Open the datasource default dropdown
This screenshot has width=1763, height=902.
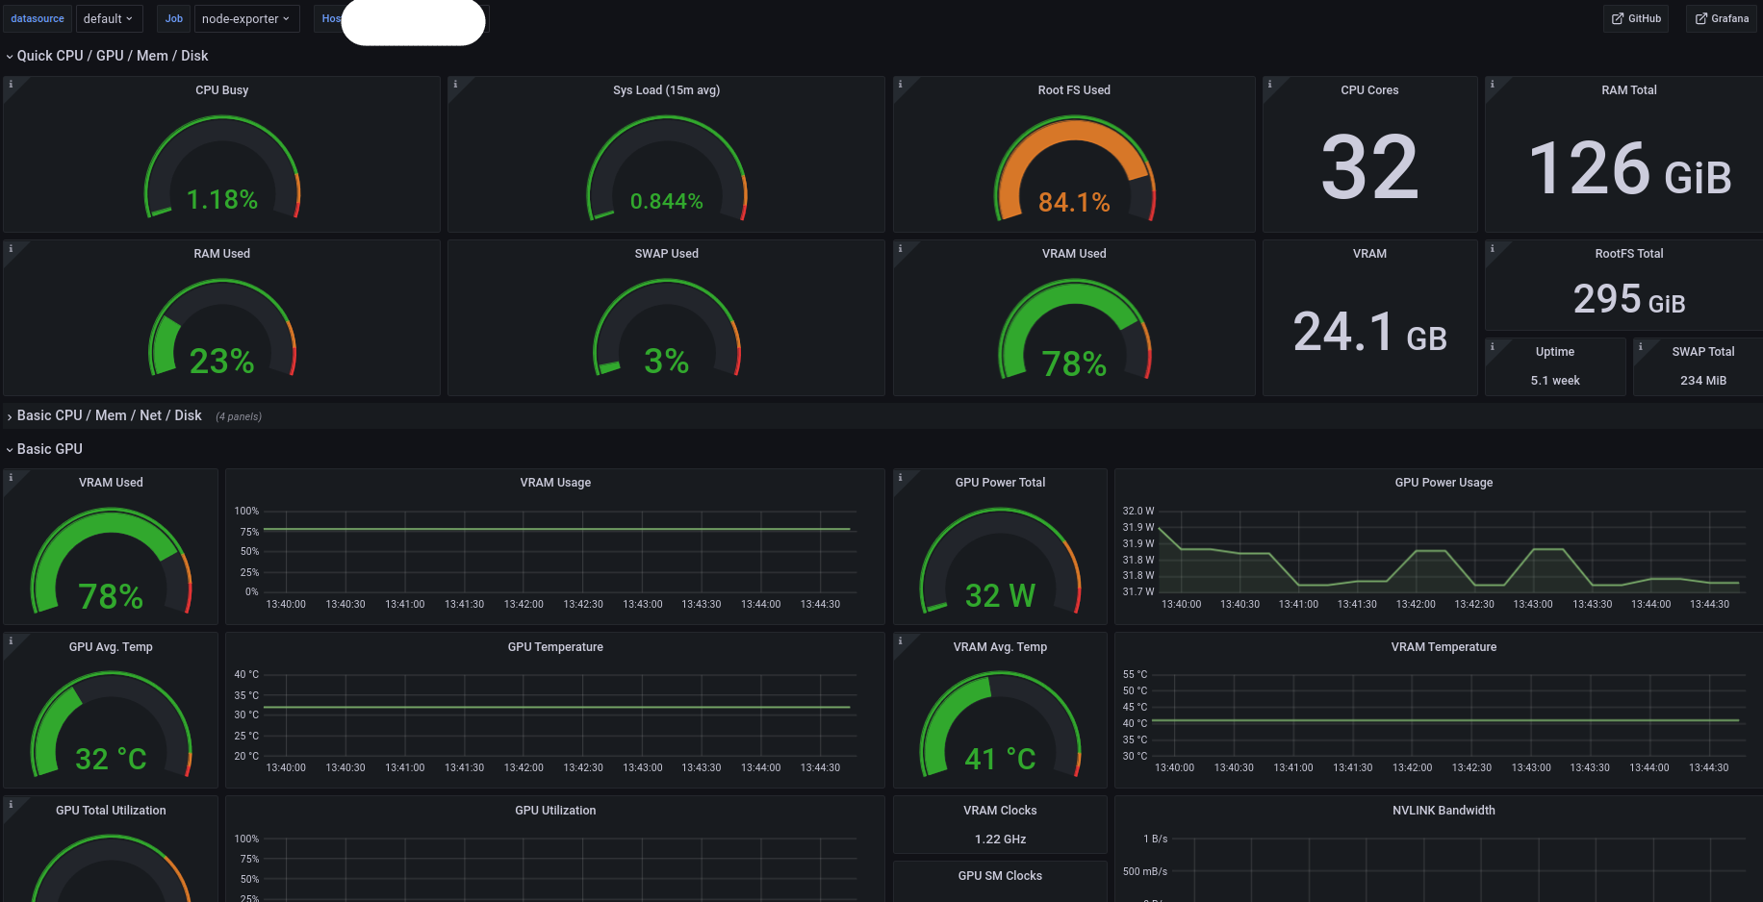click(109, 18)
